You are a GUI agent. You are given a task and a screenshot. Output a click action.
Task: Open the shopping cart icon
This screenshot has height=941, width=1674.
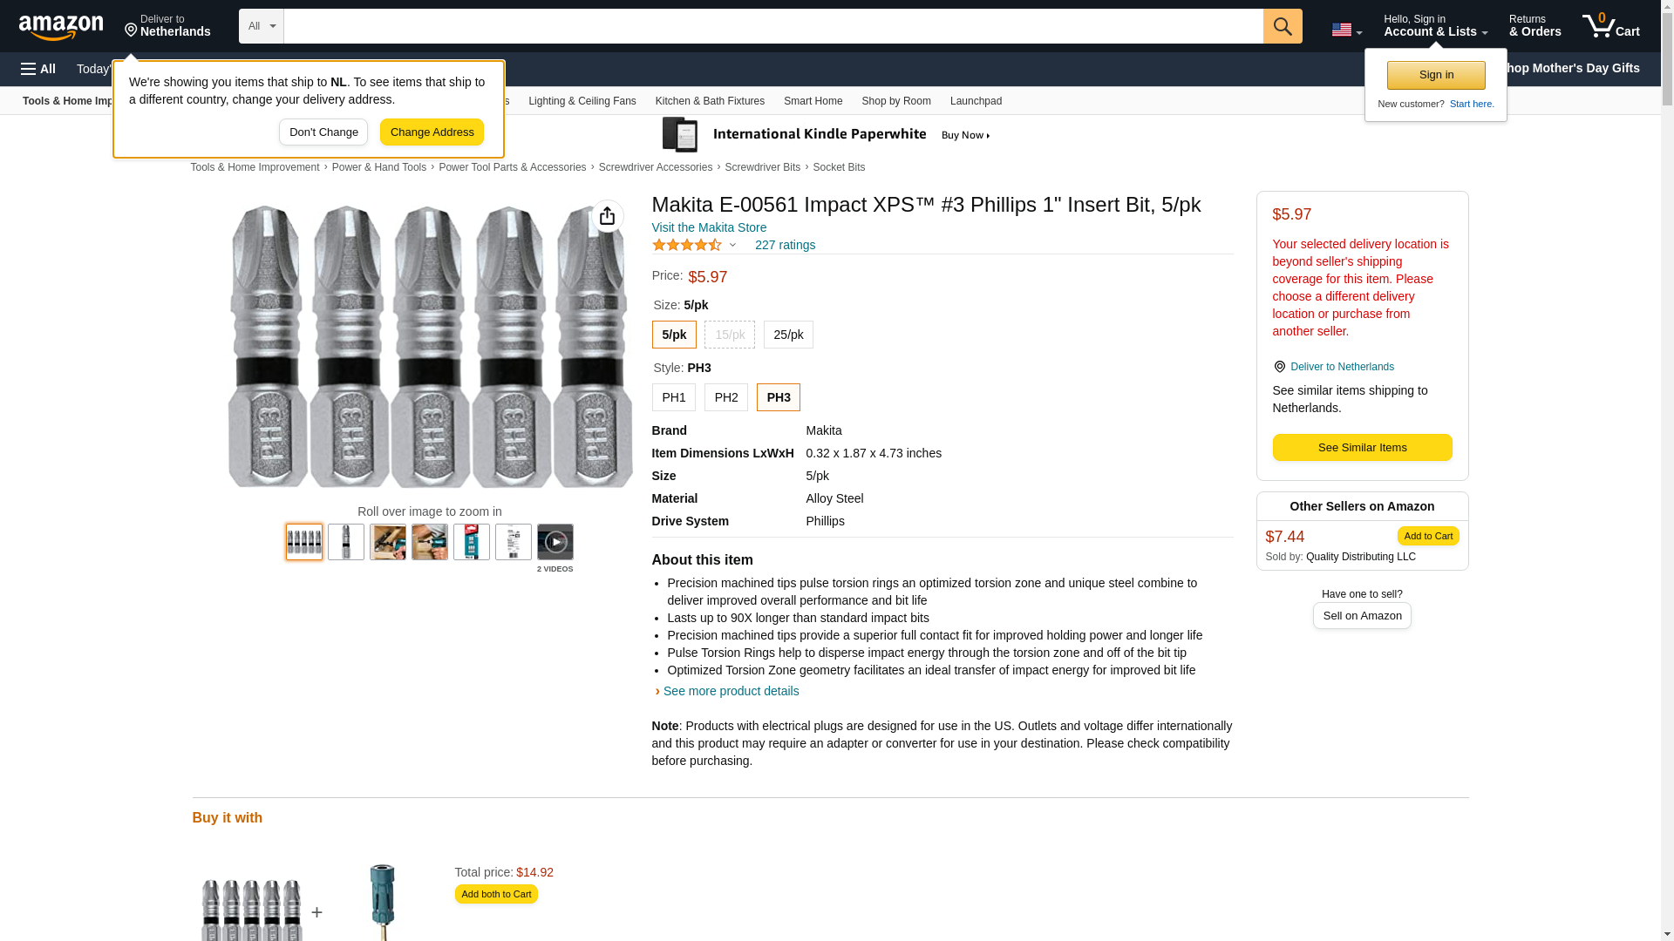1611,26
